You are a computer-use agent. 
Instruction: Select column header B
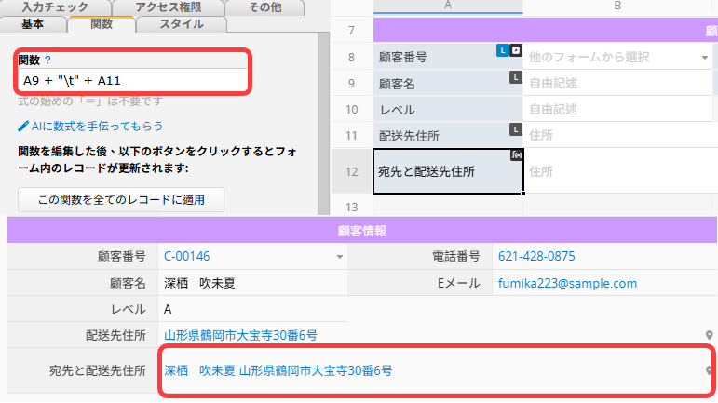coord(617,6)
